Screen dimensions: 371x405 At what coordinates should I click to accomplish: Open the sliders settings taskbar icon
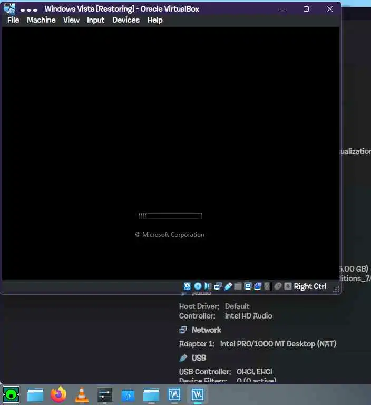(104, 395)
